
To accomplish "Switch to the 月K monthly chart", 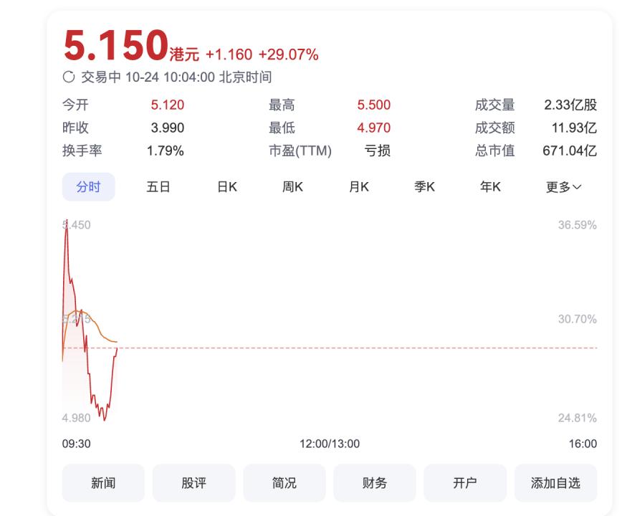I will pyautogui.click(x=359, y=187).
